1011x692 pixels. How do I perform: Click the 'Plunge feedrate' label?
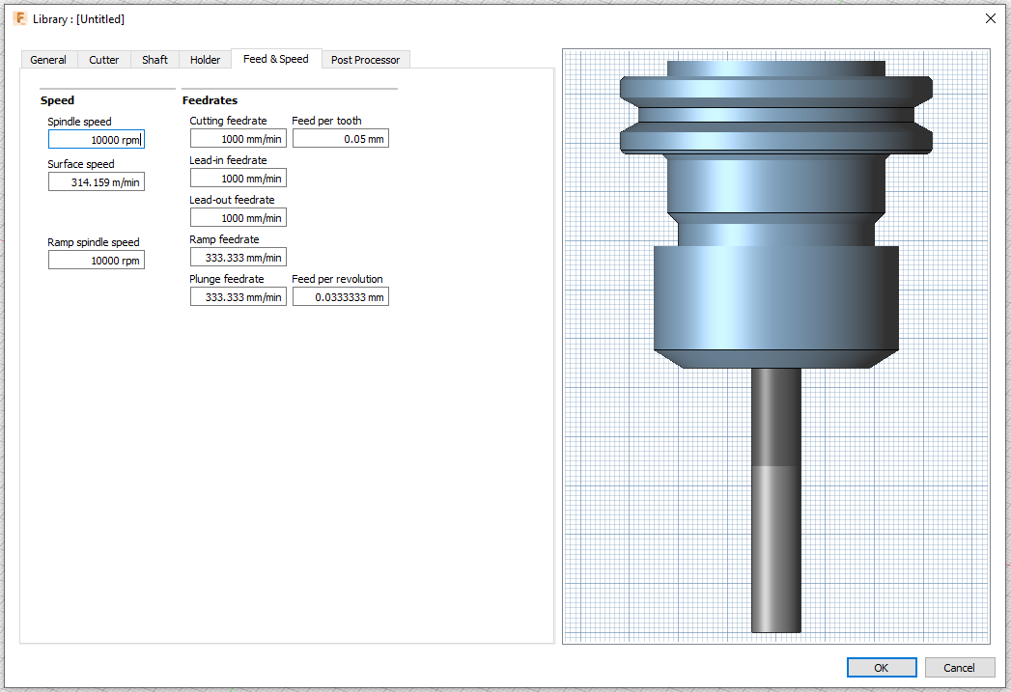[226, 279]
